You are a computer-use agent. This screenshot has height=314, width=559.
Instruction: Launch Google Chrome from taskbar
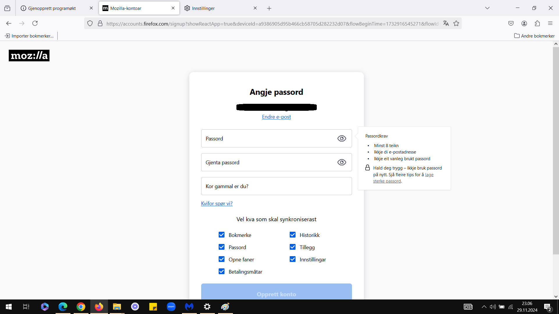(x=81, y=307)
